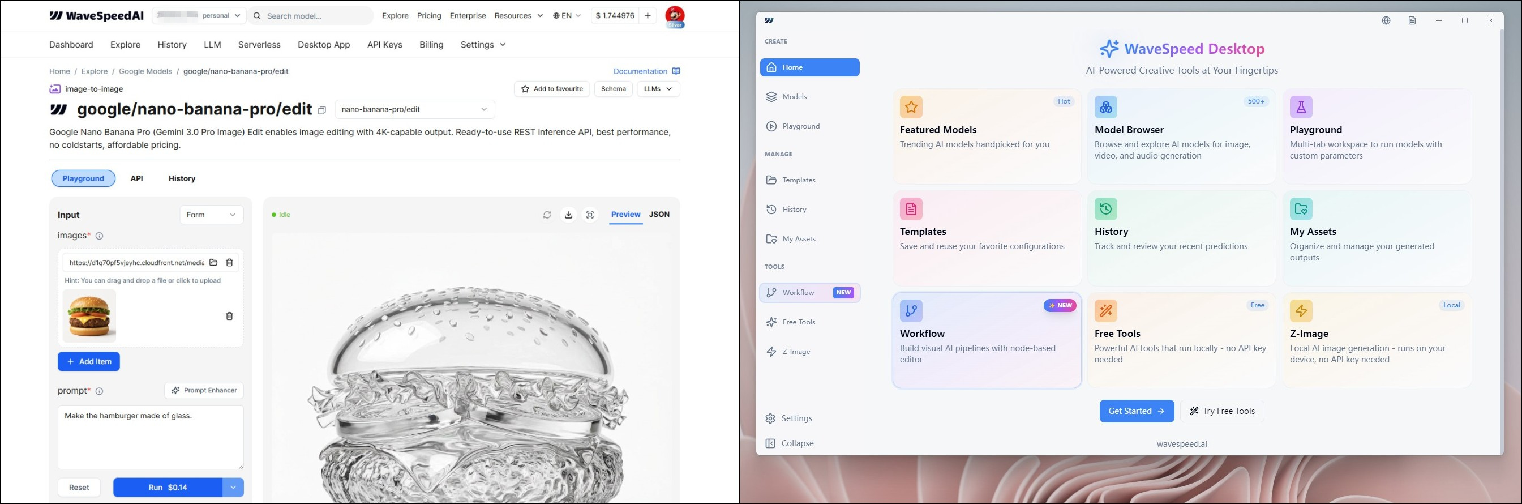1522x504 pixels.
Task: Delete the image URL using the trash icon
Action: (x=230, y=263)
